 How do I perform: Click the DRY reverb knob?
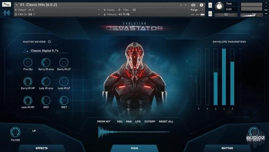pyautogui.click(x=46, y=100)
